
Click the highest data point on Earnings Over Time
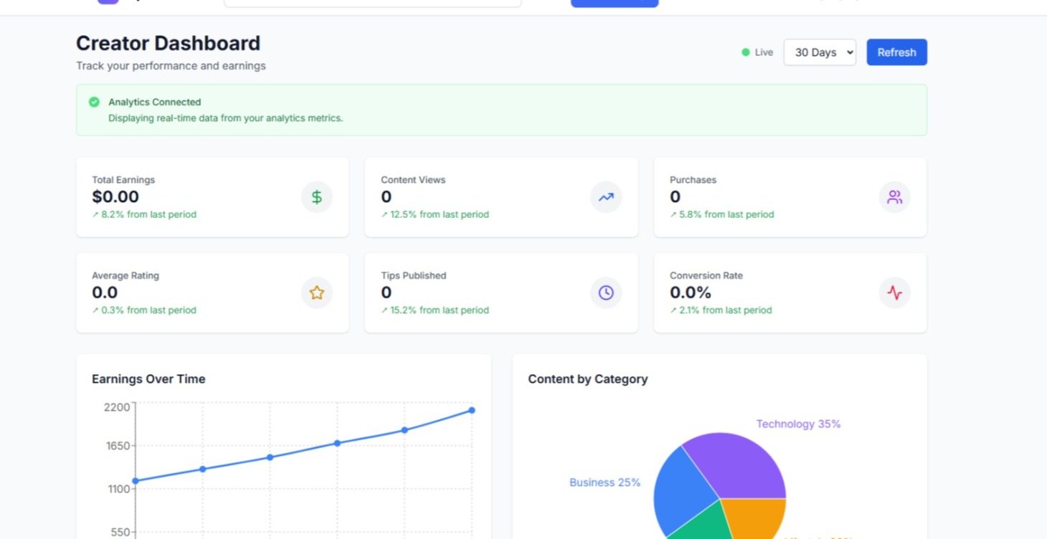[x=471, y=410]
